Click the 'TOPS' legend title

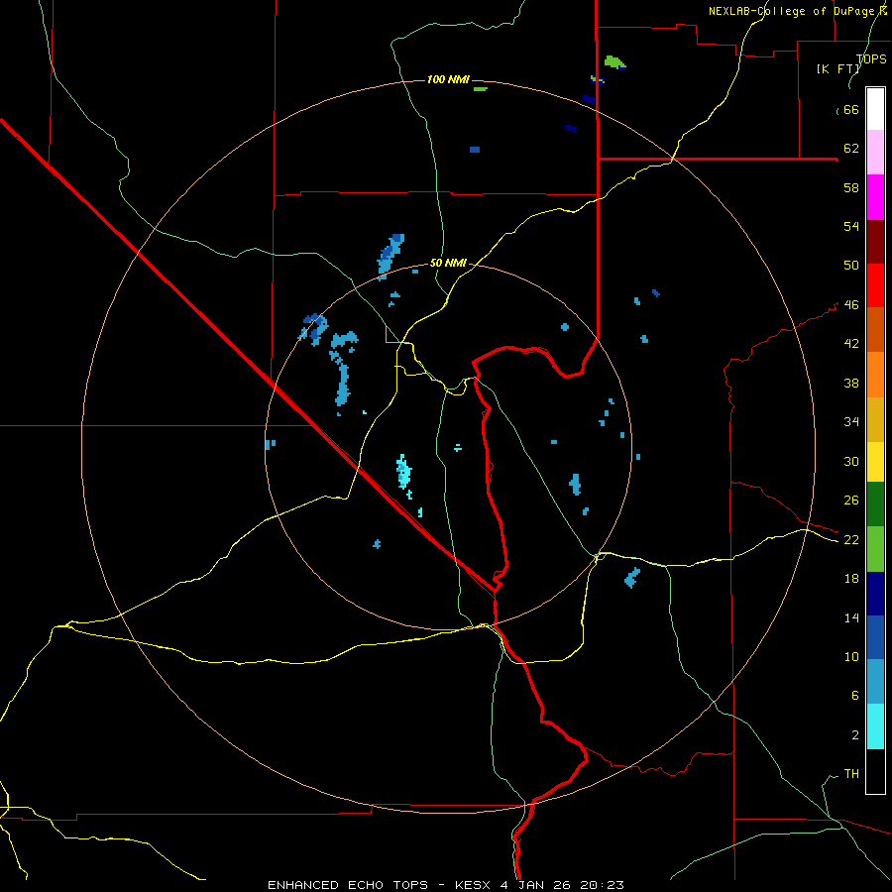tap(871, 58)
